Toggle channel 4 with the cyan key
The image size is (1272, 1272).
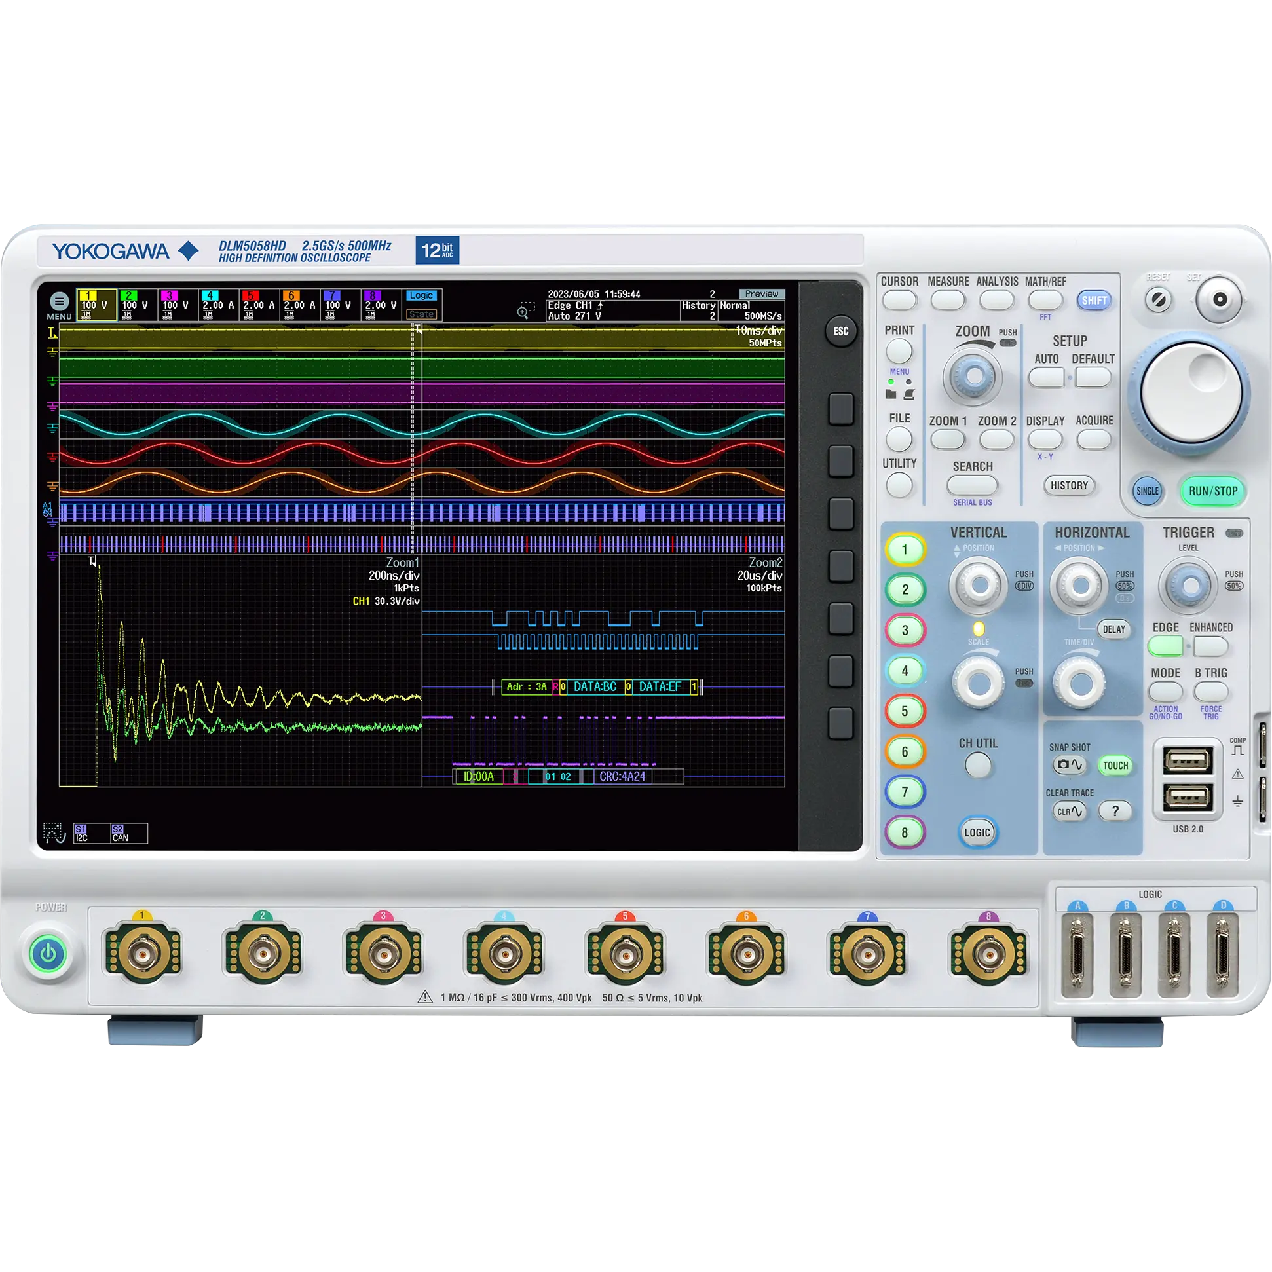click(905, 671)
